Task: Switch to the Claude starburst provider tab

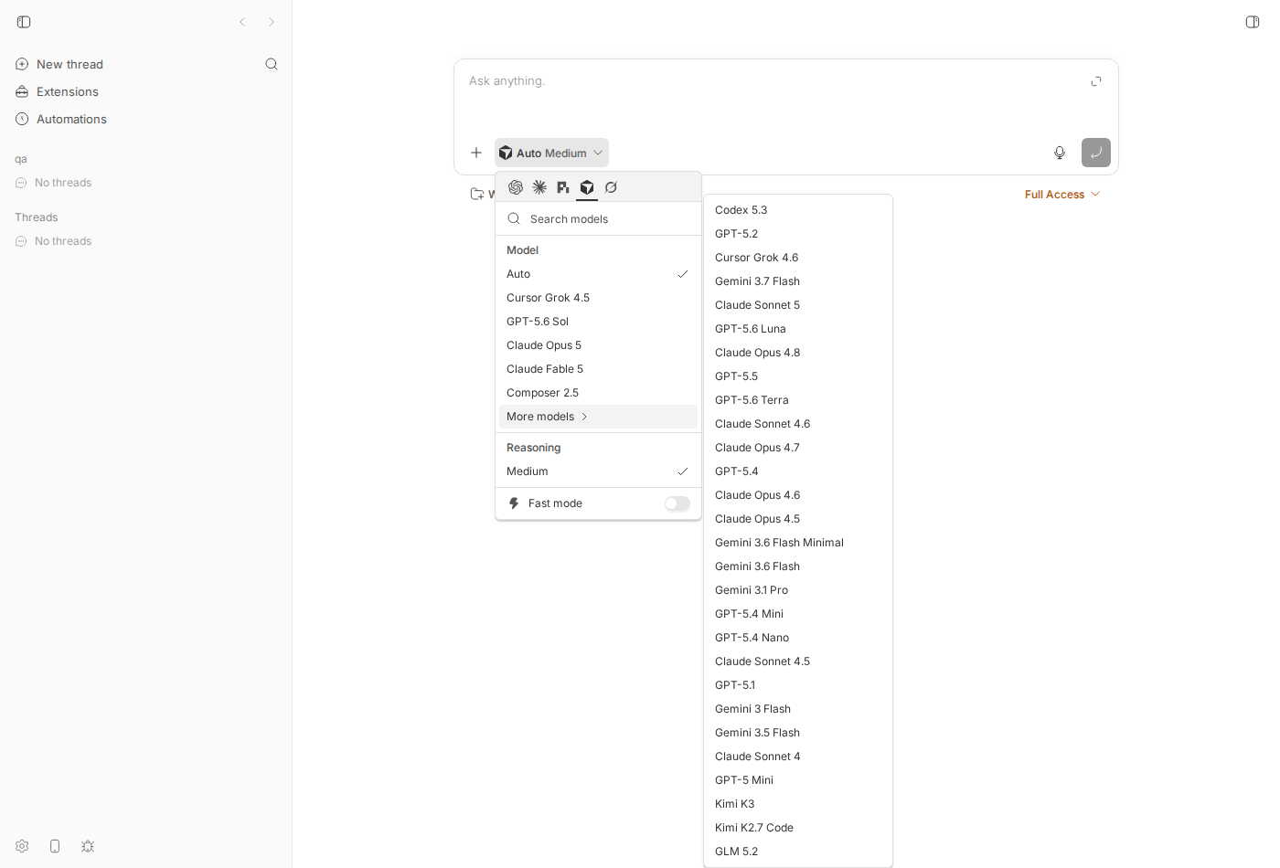Action: [x=539, y=187]
